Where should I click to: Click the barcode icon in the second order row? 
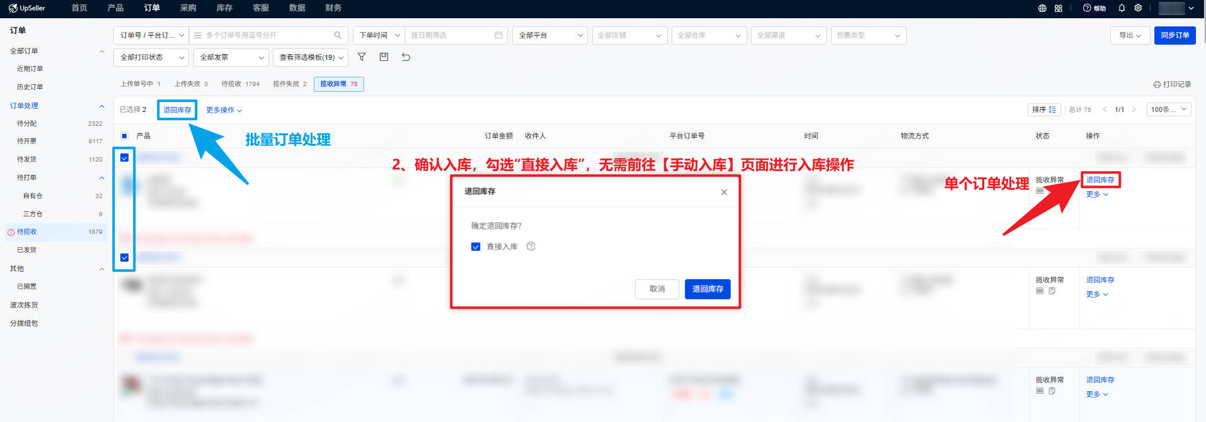1040,291
